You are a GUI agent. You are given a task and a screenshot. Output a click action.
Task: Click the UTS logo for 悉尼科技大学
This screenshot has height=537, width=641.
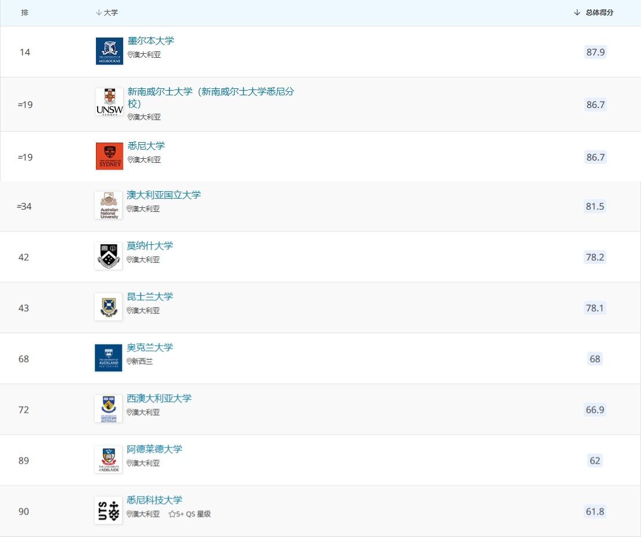[x=108, y=510]
